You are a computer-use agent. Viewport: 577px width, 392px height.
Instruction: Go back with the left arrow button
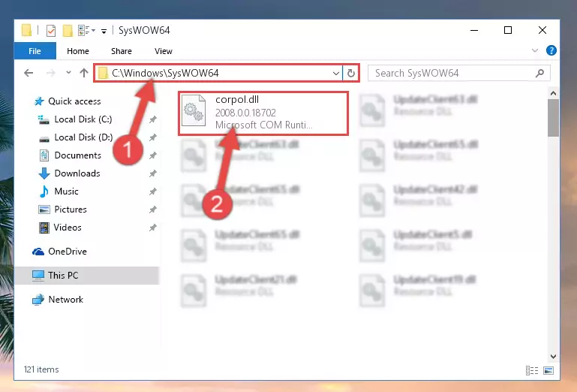(29, 73)
